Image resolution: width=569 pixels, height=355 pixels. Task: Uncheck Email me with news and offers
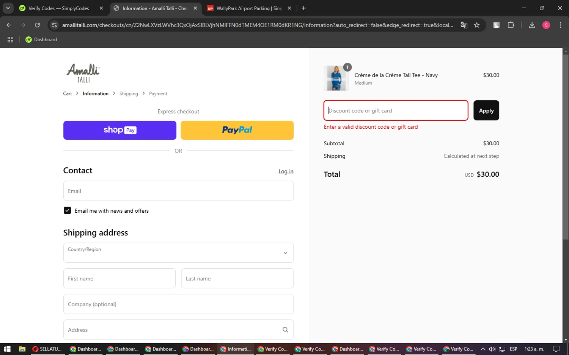[x=67, y=210]
